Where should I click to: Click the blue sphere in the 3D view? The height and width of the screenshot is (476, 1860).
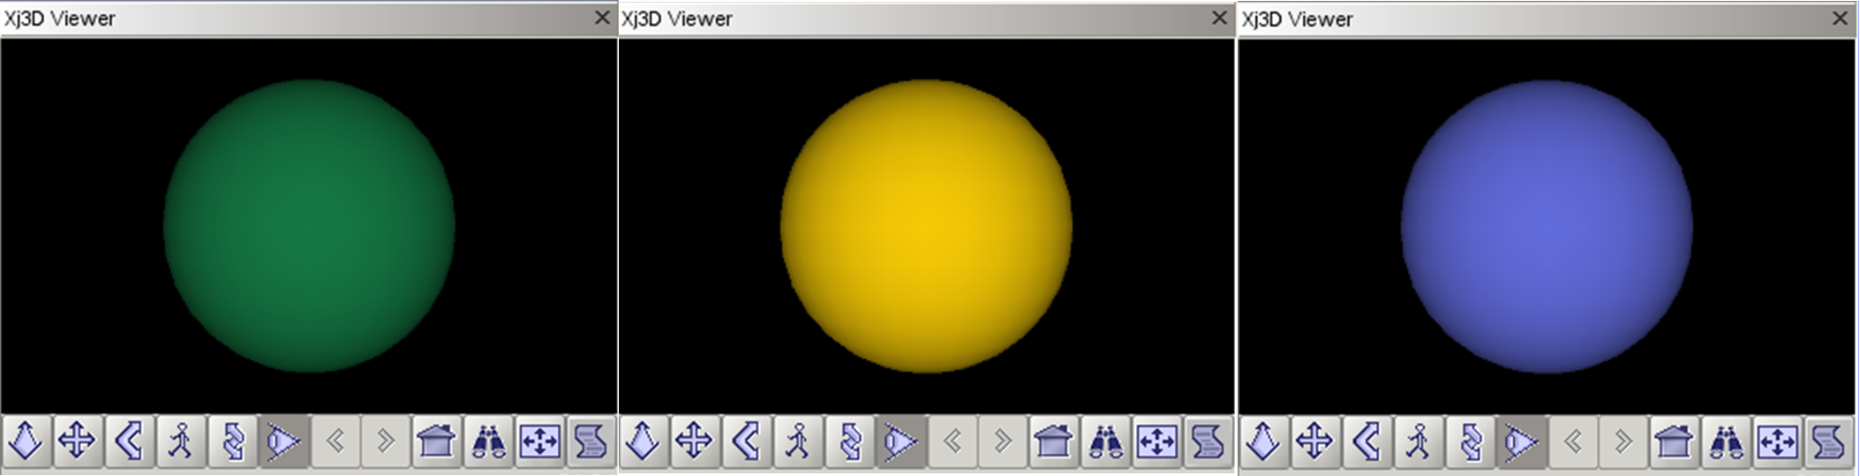(x=1547, y=226)
